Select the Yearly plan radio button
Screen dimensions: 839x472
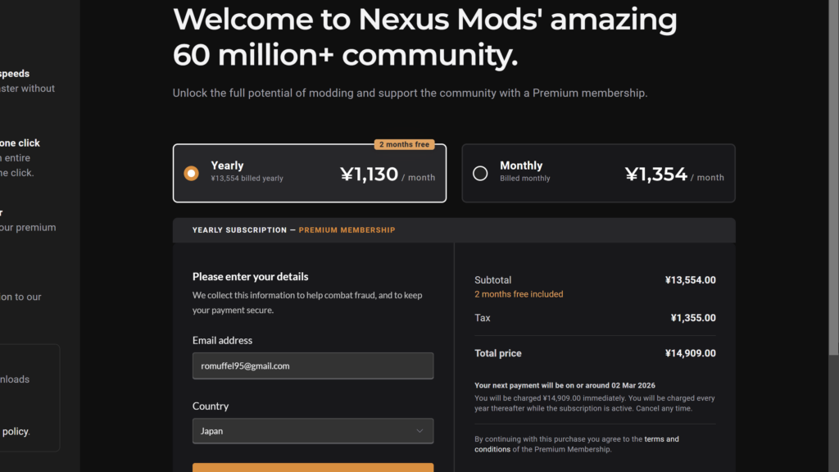[191, 173]
